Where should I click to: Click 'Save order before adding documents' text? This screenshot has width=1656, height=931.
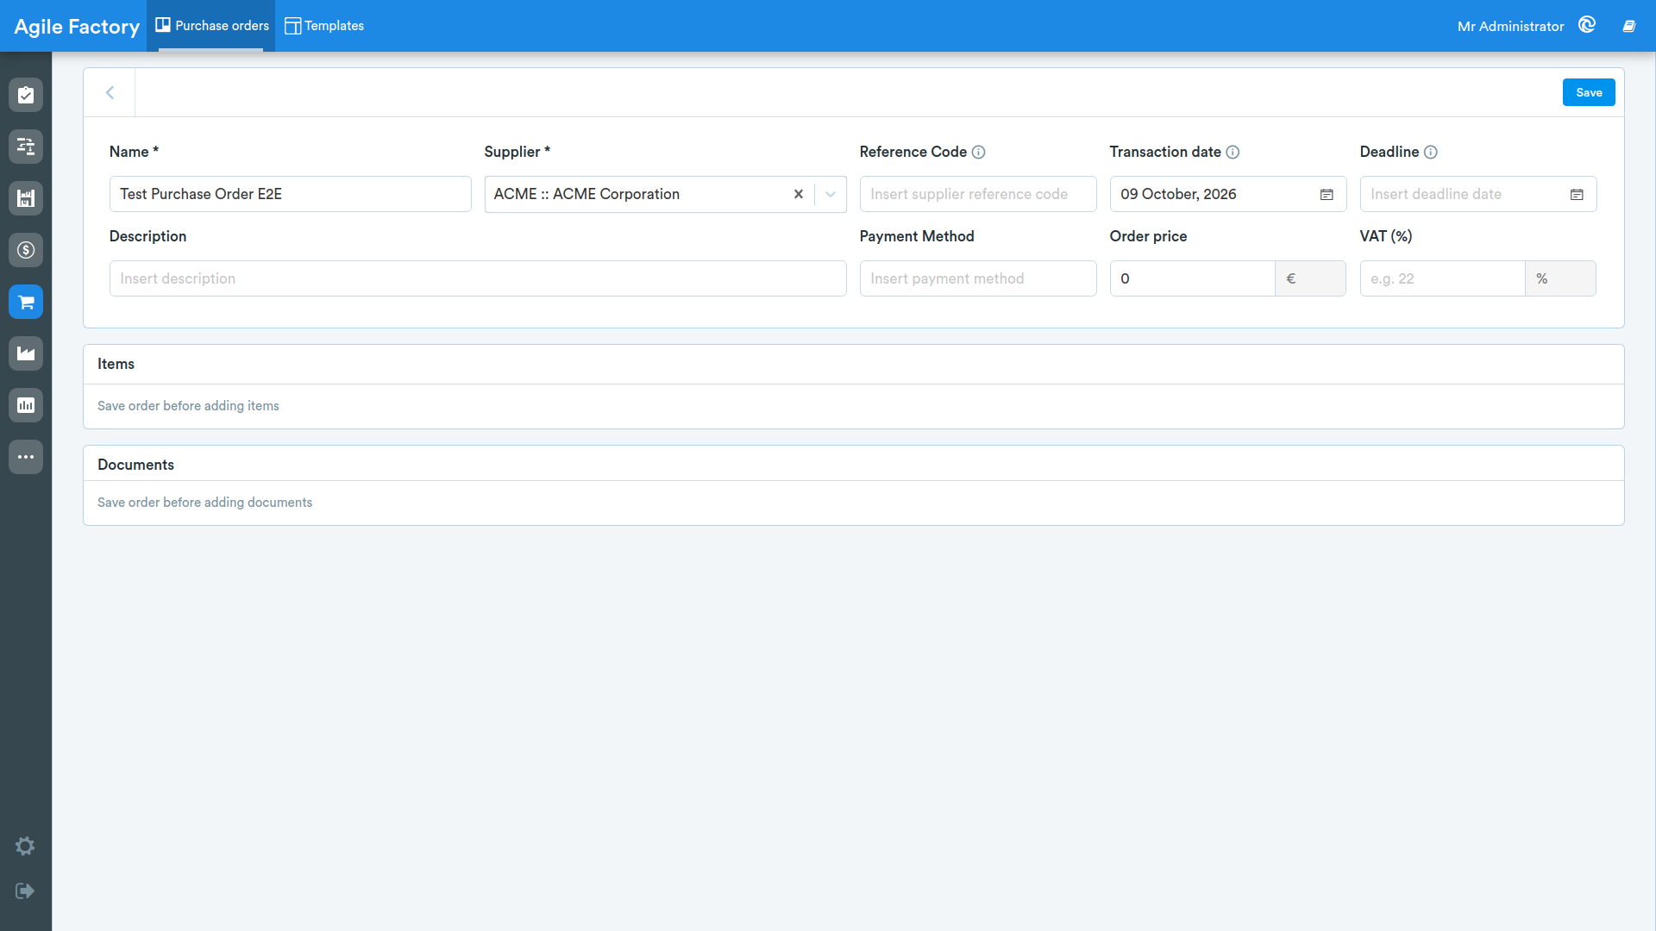click(x=204, y=503)
